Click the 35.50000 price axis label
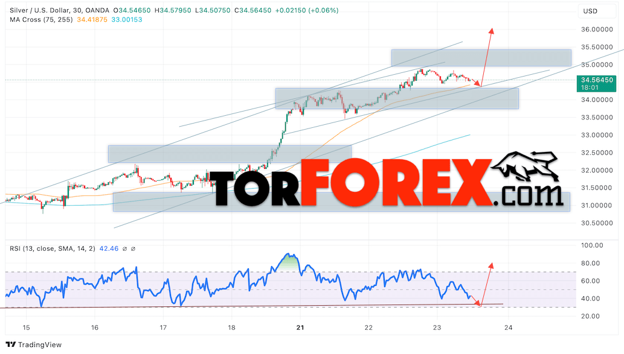Viewport: 624px width, 354px height. click(597, 47)
